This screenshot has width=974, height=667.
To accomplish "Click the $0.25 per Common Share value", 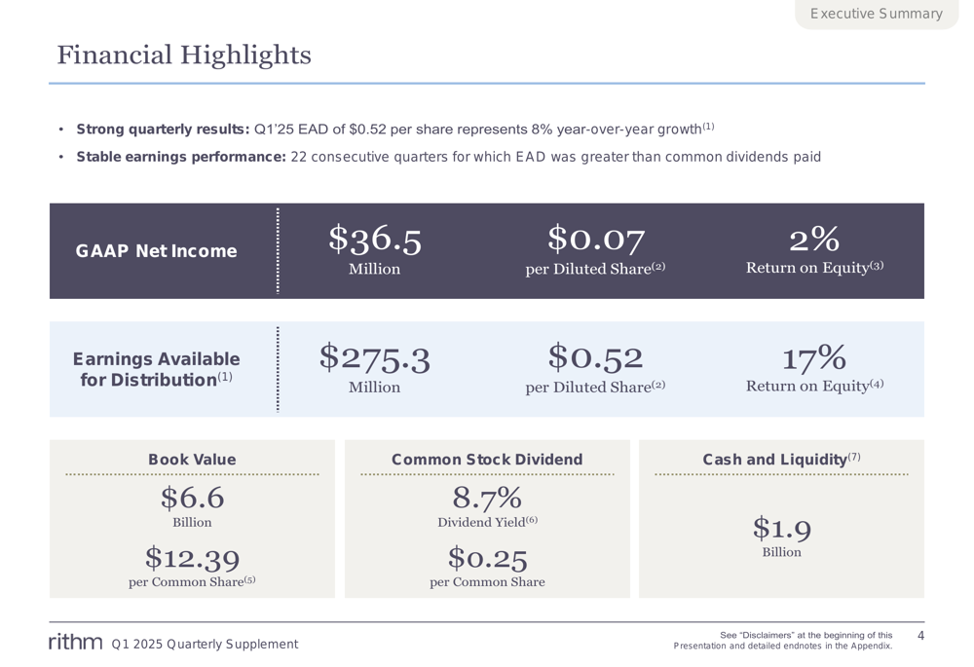I will pyautogui.click(x=487, y=566).
